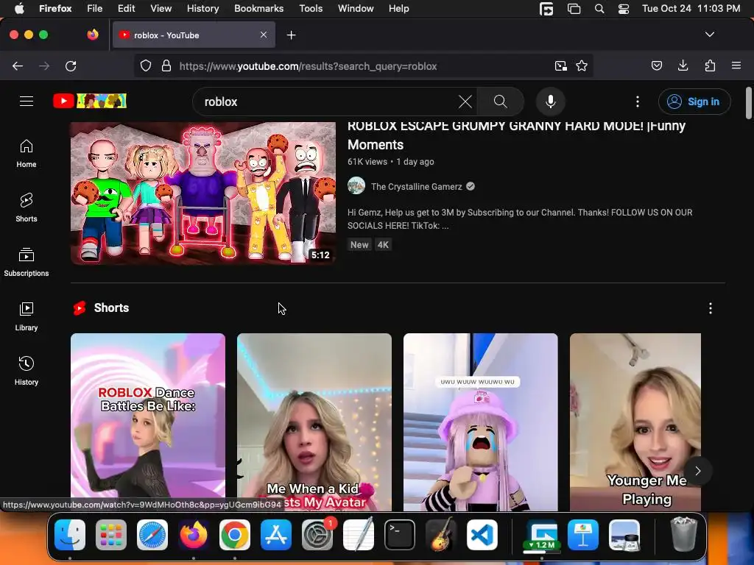Open the Apple menu

[19, 9]
